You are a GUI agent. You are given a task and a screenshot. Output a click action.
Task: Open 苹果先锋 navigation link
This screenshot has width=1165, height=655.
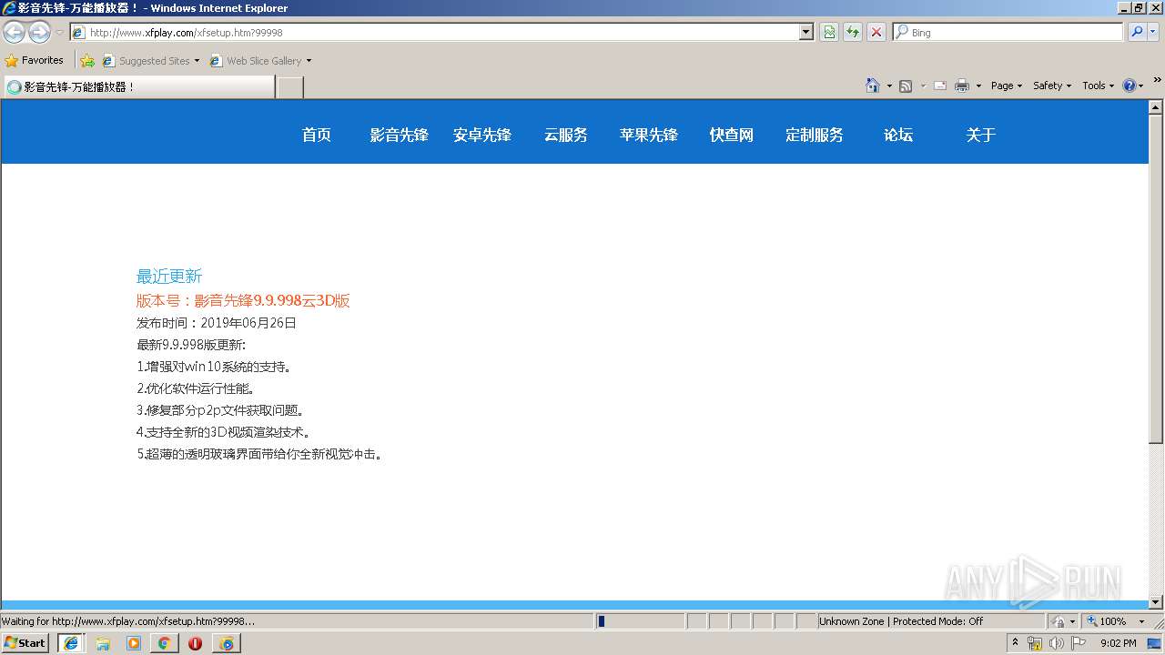[649, 135]
